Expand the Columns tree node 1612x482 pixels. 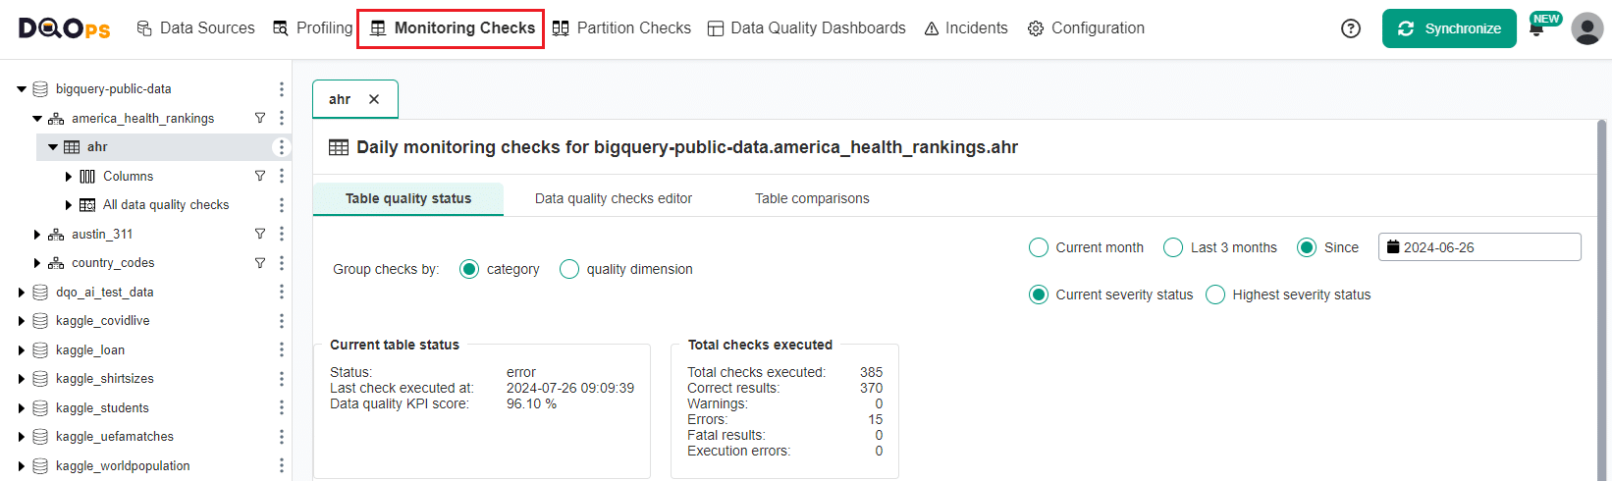[x=69, y=177]
